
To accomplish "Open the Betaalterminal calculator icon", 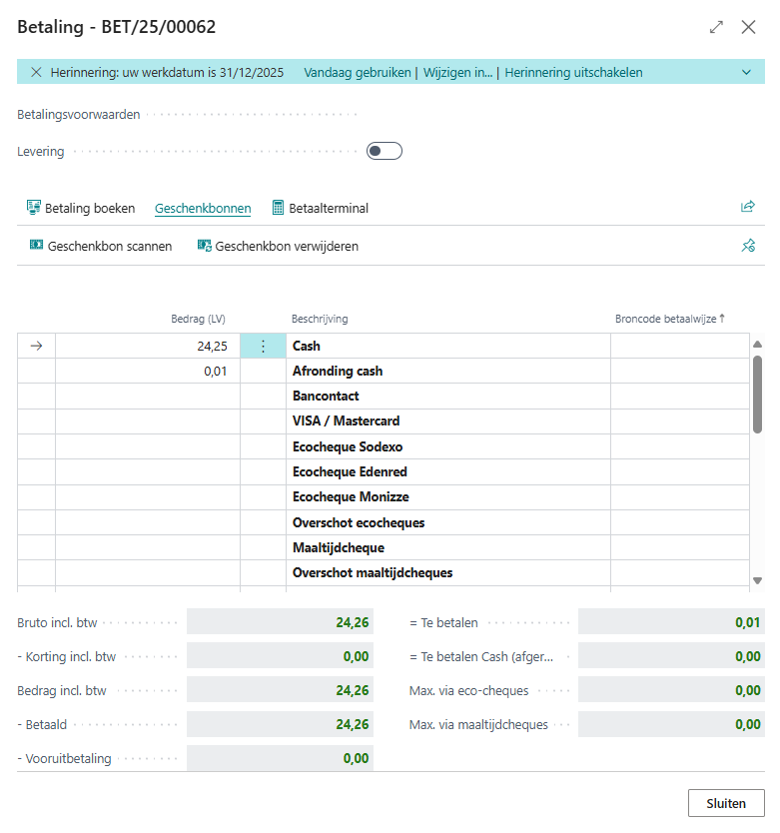I will tap(278, 208).
